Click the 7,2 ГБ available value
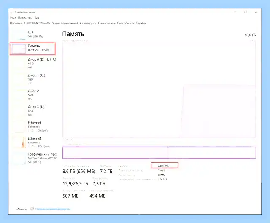Viewport: 270px width, 223px height. pyautogui.click(x=106, y=172)
